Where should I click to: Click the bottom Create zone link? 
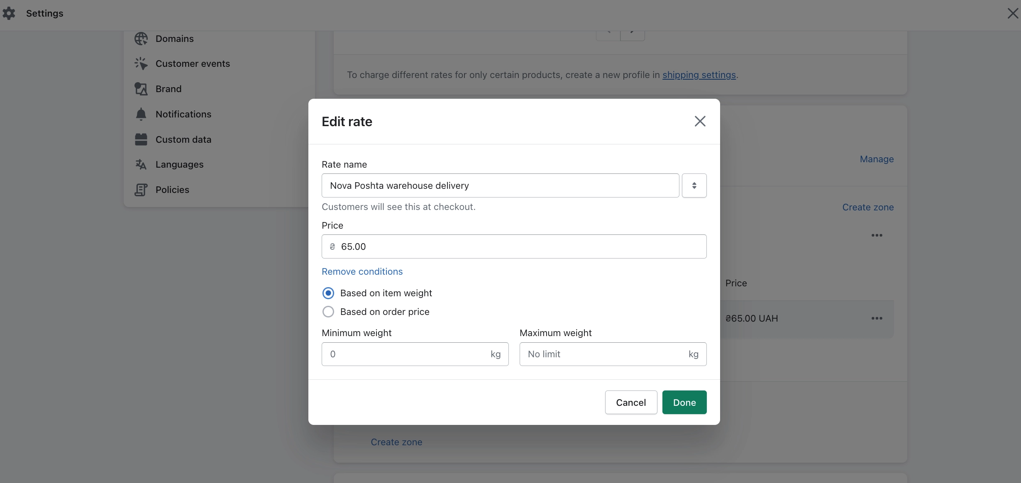click(396, 442)
